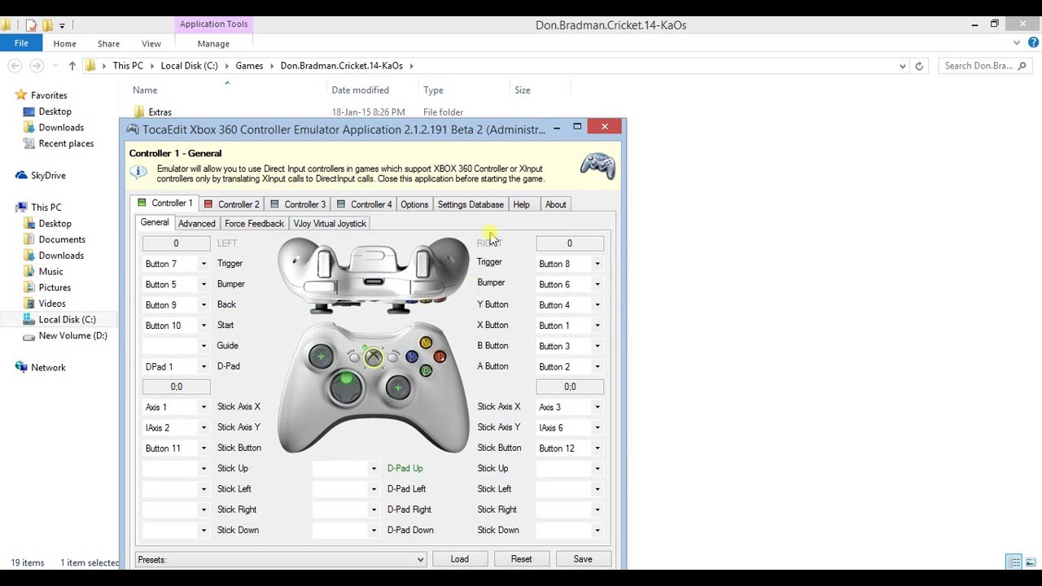1042x586 pixels.
Task: Switch to Force Feedback sub-tab
Action: [x=254, y=224]
